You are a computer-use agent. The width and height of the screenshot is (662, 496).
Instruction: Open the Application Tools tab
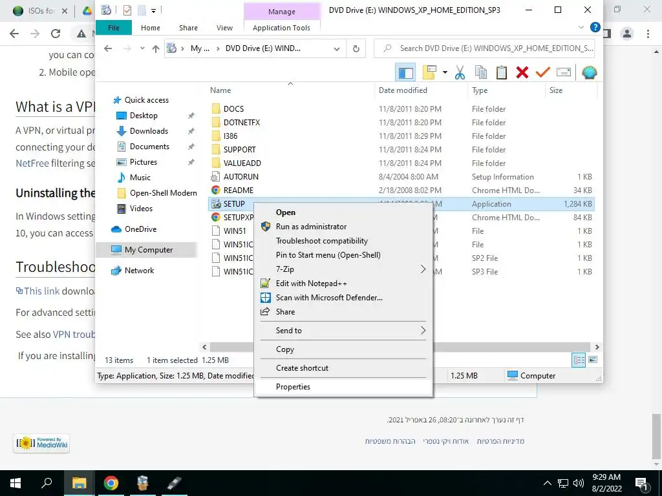pos(282,28)
